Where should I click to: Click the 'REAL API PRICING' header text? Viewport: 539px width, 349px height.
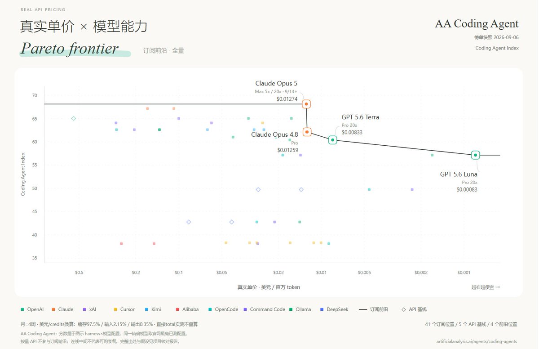coord(43,9)
